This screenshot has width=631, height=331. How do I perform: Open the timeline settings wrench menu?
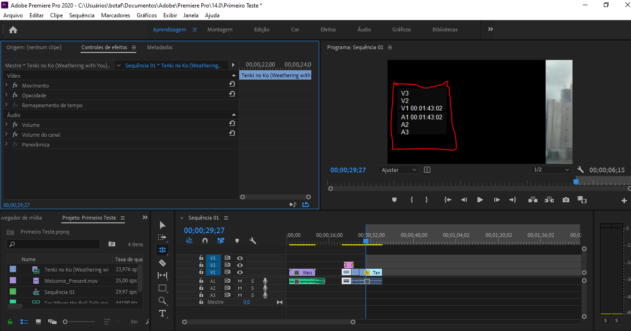point(253,241)
